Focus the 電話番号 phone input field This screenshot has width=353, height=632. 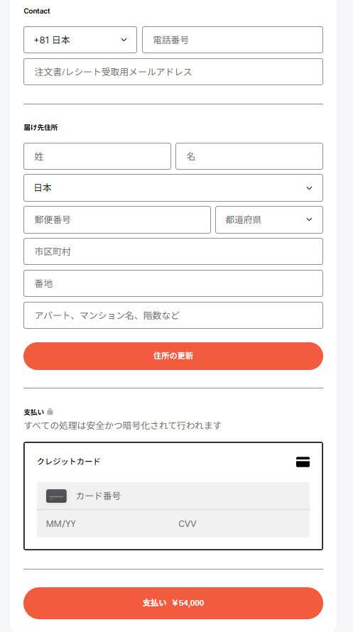click(232, 40)
